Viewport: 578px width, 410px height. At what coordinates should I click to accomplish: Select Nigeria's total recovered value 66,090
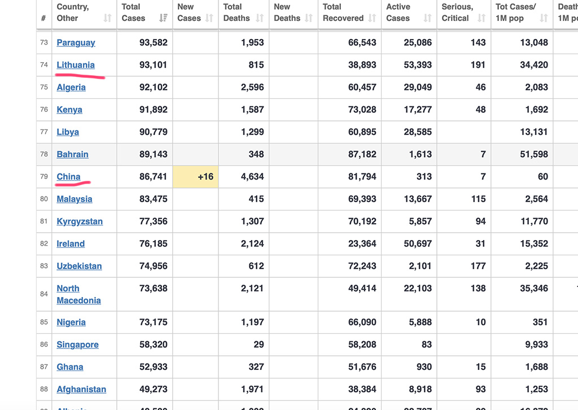point(362,322)
